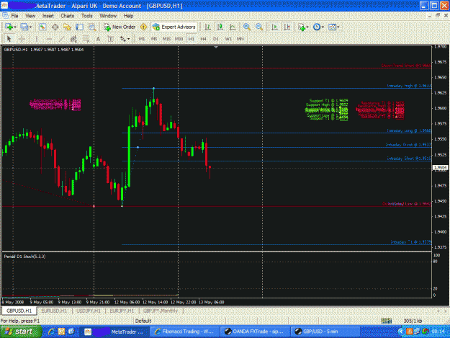Select the standard Cursor arrow tool

coord(9,39)
